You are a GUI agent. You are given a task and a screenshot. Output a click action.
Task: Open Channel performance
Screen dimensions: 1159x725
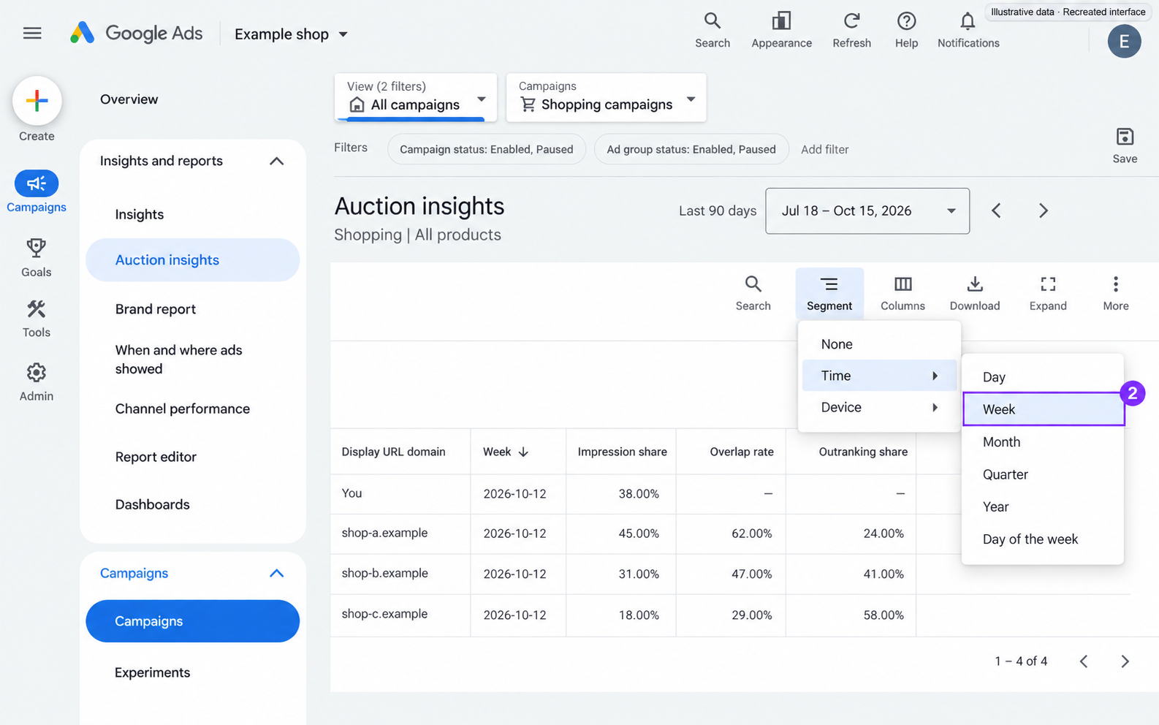tap(182, 409)
